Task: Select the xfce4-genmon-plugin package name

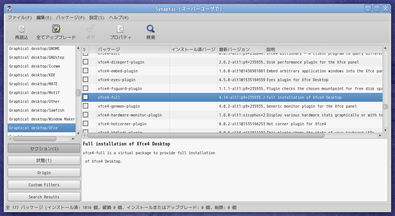Action: [x=119, y=106]
